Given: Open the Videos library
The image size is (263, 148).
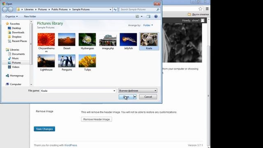Looking at the screenshot, I should point(14,67).
